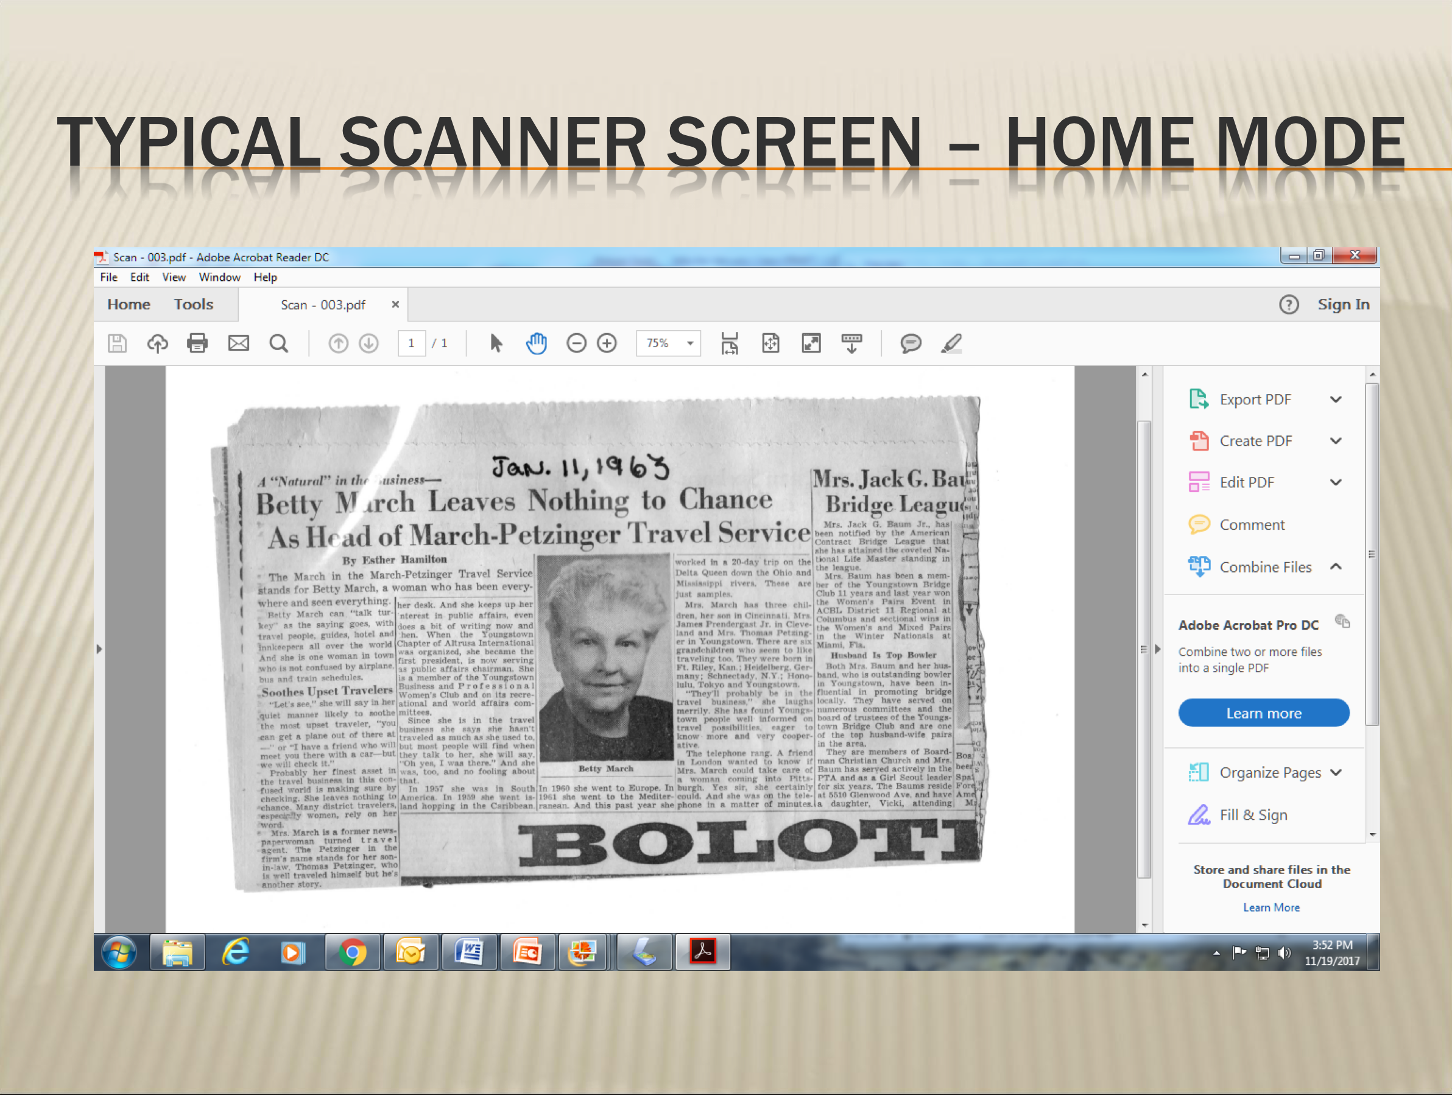This screenshot has height=1095, width=1452.
Task: Click the fit one full page icon
Action: click(770, 343)
